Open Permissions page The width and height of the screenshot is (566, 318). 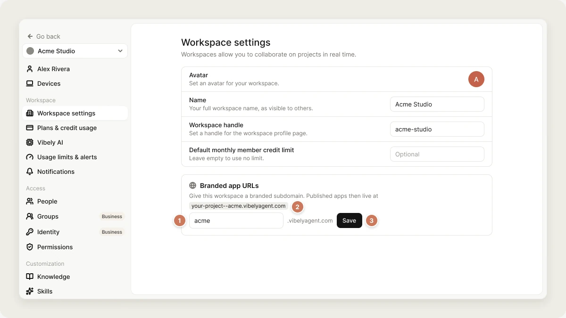point(75,247)
